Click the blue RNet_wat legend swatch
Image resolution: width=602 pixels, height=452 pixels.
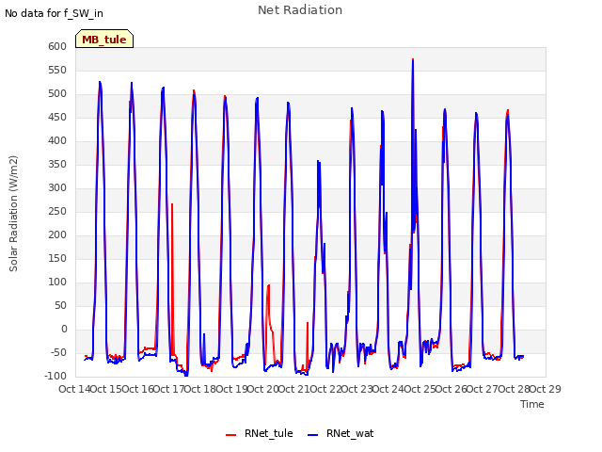(313, 435)
